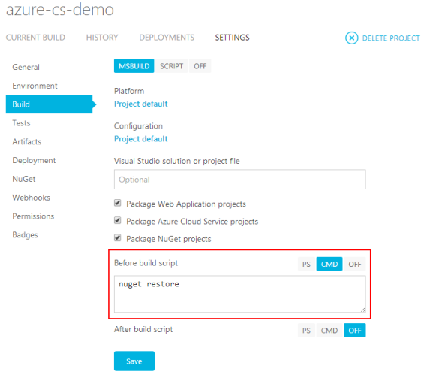
Task: Focus the Visual Studio solution file field
Action: pyautogui.click(x=240, y=180)
